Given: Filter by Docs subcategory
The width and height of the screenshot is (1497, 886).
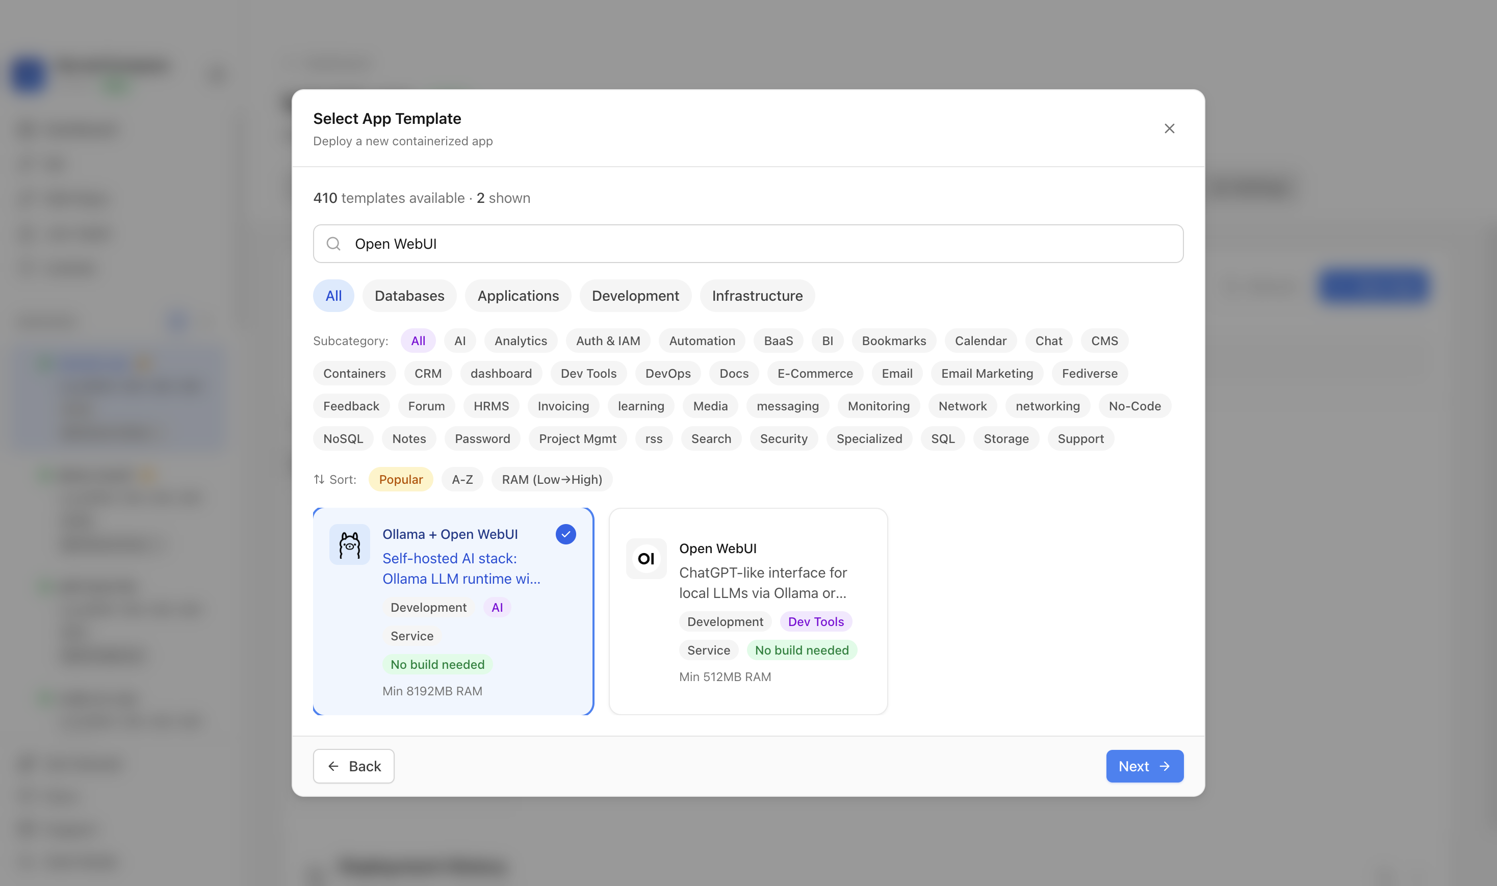Looking at the screenshot, I should pos(734,374).
